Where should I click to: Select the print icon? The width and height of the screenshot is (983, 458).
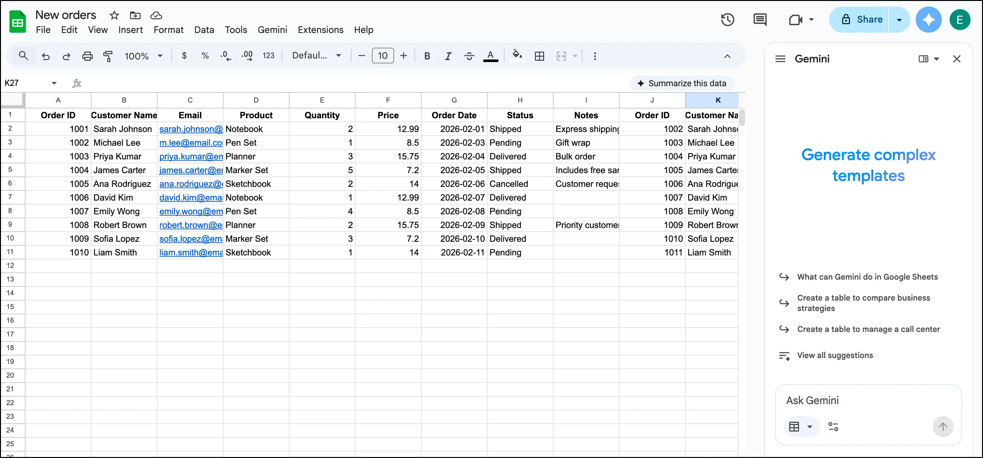click(87, 56)
